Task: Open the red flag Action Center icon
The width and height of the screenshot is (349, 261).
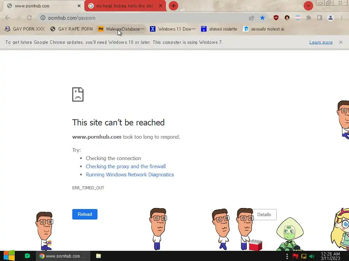Action: click(295, 256)
